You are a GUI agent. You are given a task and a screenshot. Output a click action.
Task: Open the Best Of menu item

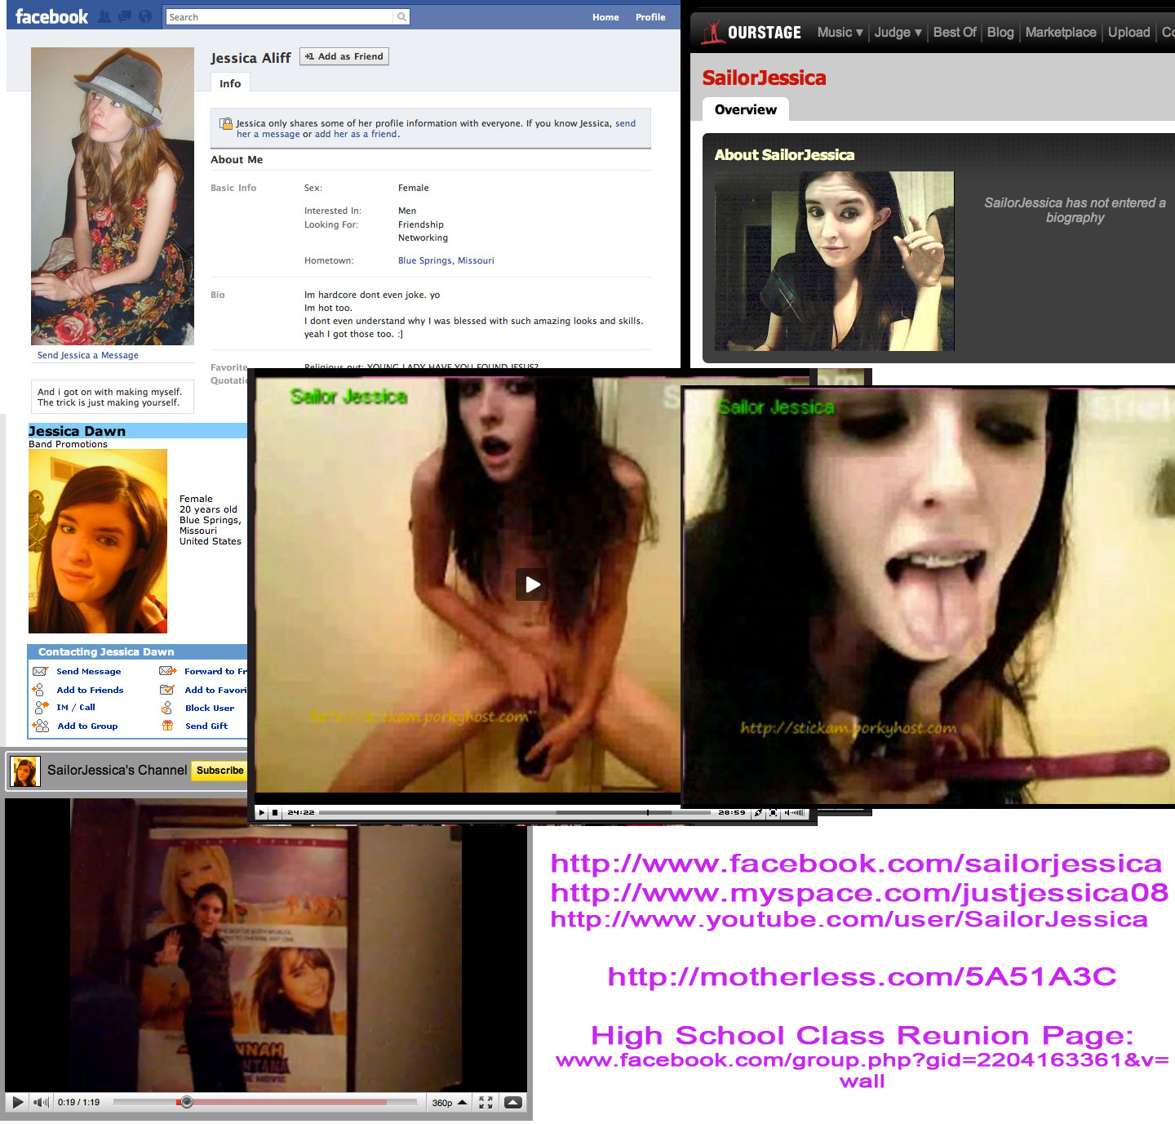(955, 32)
